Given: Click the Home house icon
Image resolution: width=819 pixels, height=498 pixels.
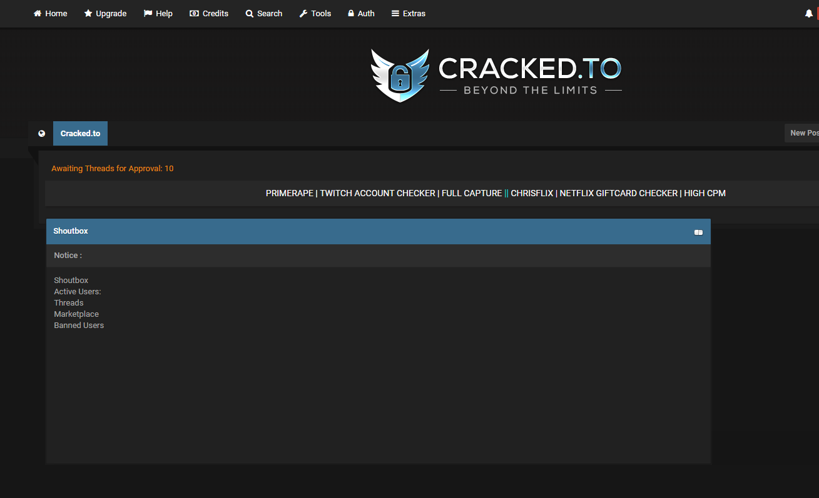Looking at the screenshot, I should point(38,13).
